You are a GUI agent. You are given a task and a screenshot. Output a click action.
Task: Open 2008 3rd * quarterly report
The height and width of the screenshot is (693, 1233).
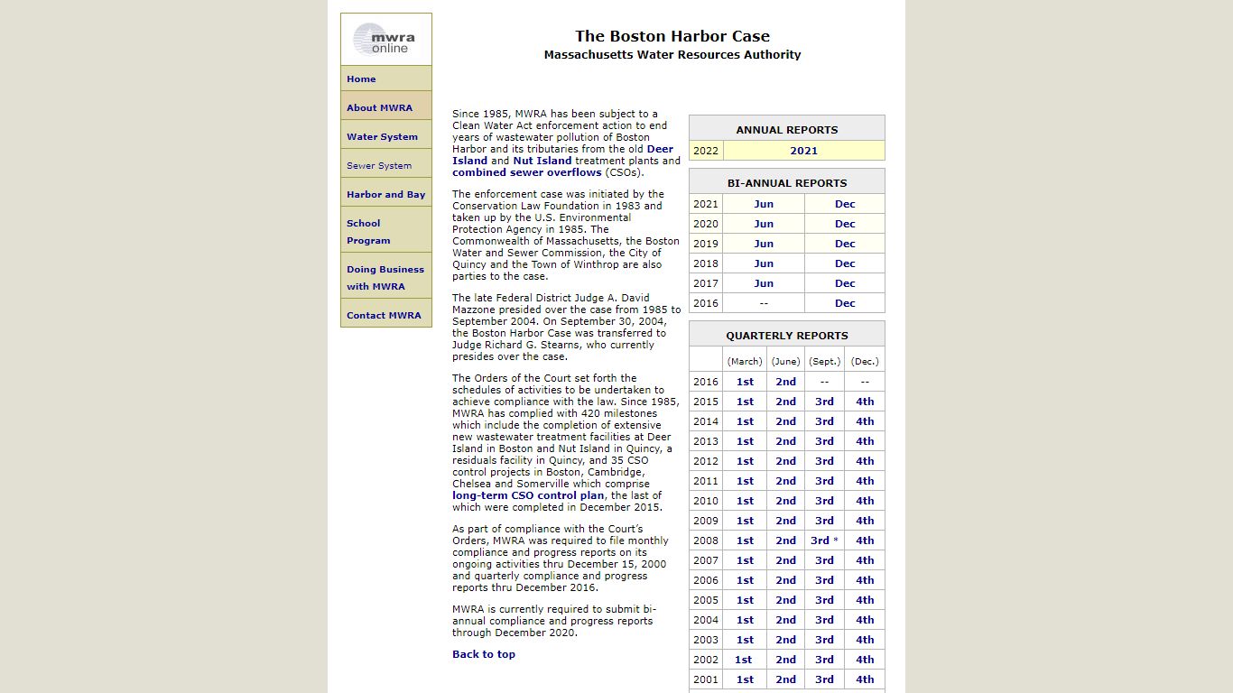(x=824, y=541)
